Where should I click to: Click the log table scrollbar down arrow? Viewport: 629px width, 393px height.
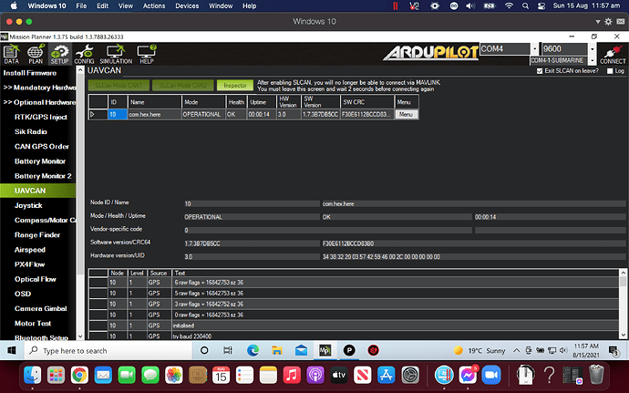(x=623, y=336)
